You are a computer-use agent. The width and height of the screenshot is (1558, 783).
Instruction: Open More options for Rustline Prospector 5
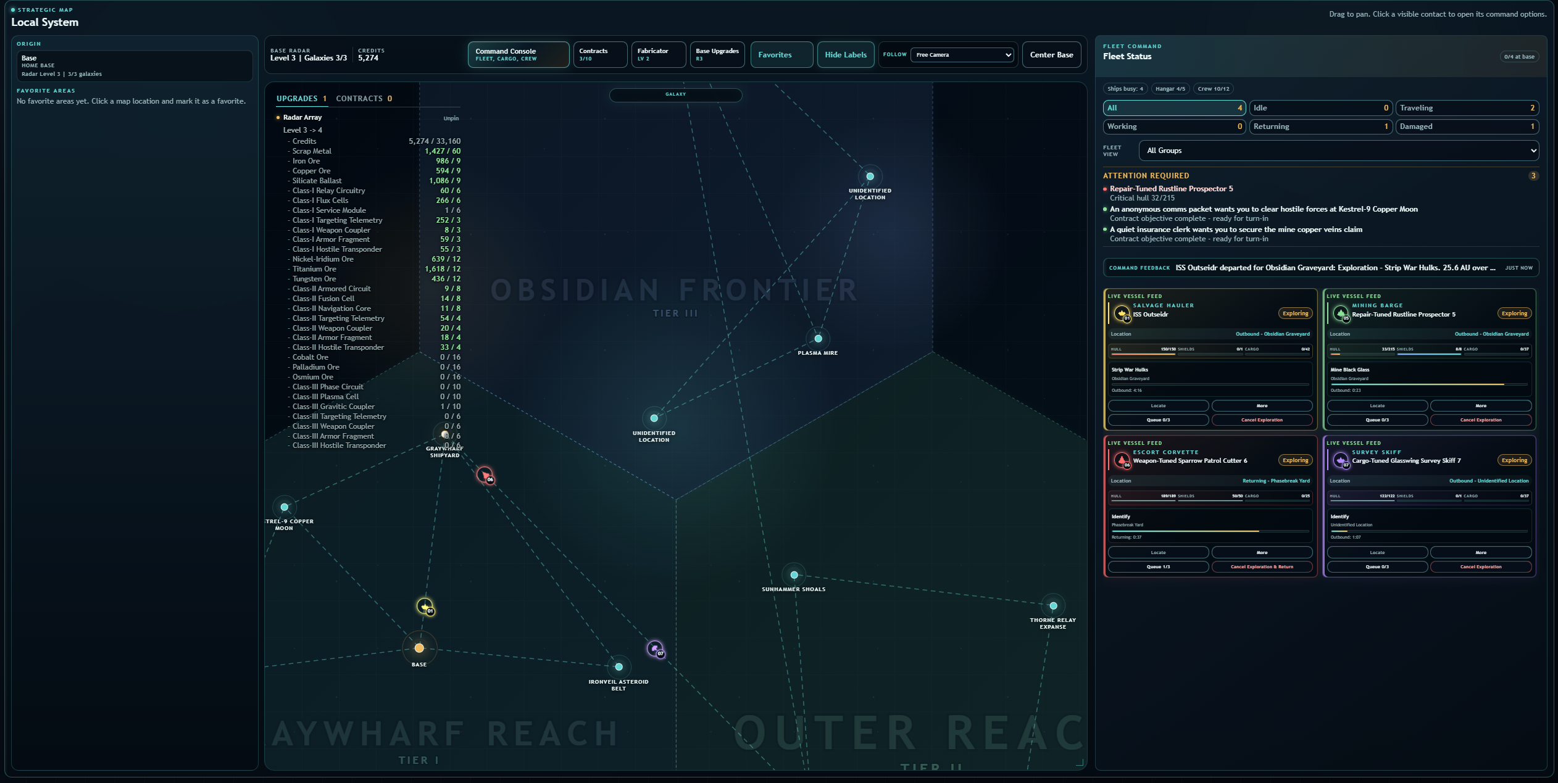coord(1480,406)
